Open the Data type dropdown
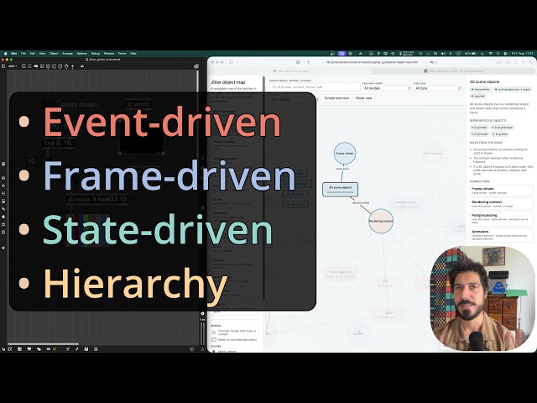537x403 pixels. tap(438, 88)
